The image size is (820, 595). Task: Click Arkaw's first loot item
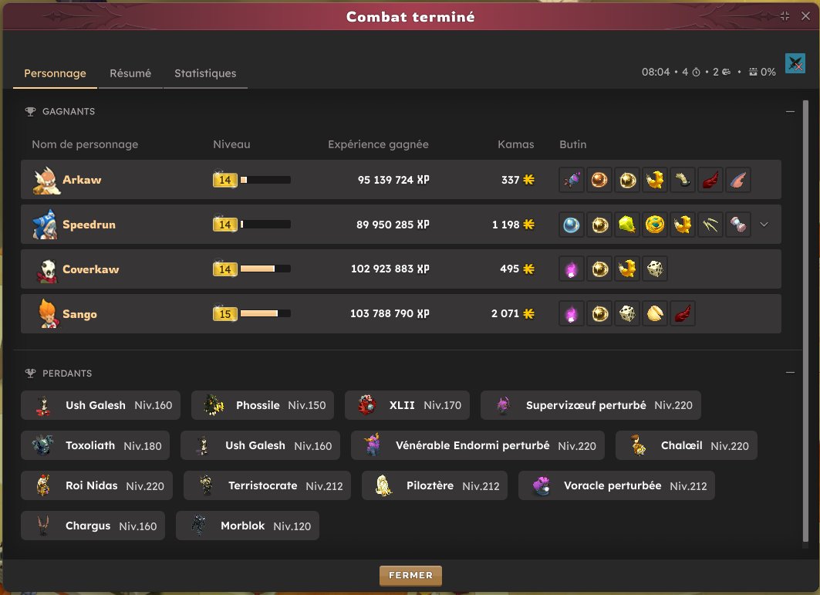click(572, 180)
